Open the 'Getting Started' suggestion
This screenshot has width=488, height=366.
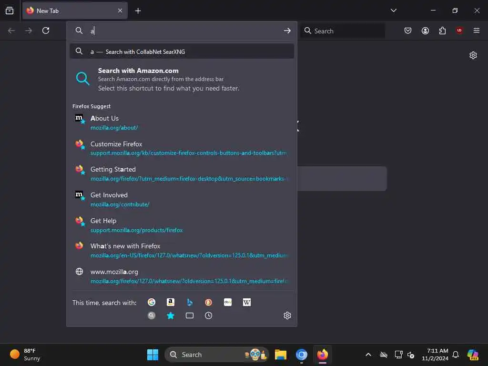coord(182,173)
